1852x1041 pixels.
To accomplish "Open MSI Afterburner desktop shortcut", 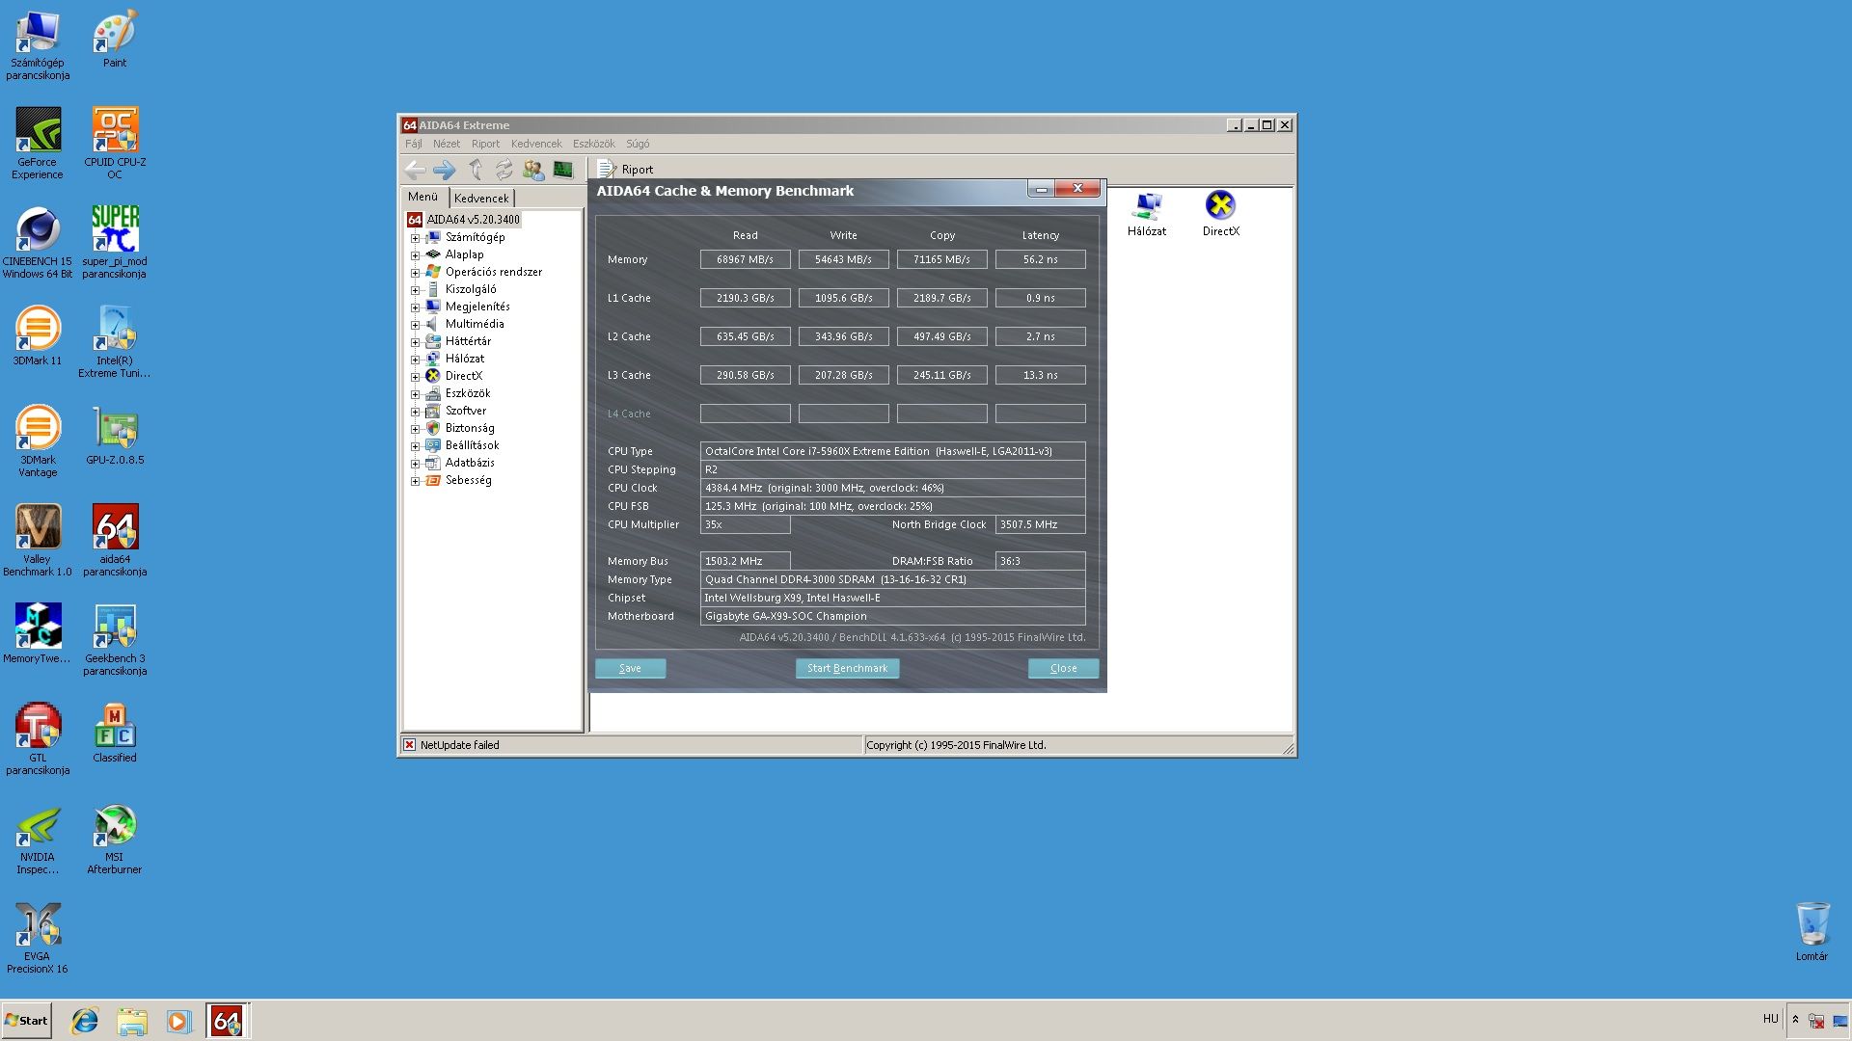I will click(x=115, y=839).
